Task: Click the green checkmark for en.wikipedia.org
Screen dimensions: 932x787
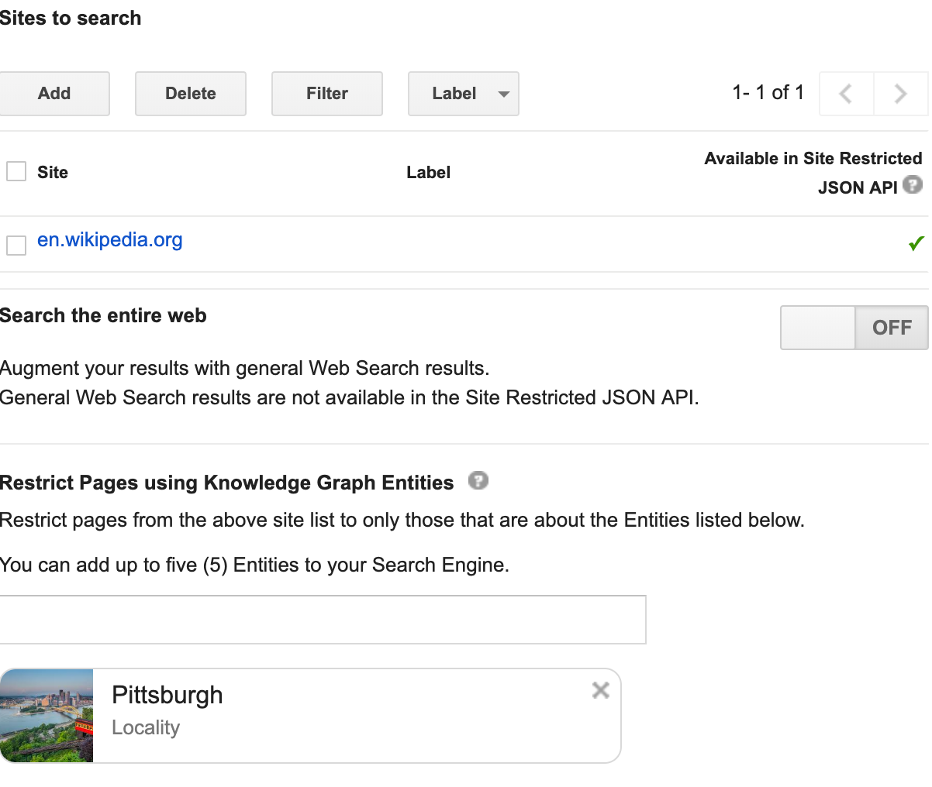Action: pyautogui.click(x=916, y=243)
